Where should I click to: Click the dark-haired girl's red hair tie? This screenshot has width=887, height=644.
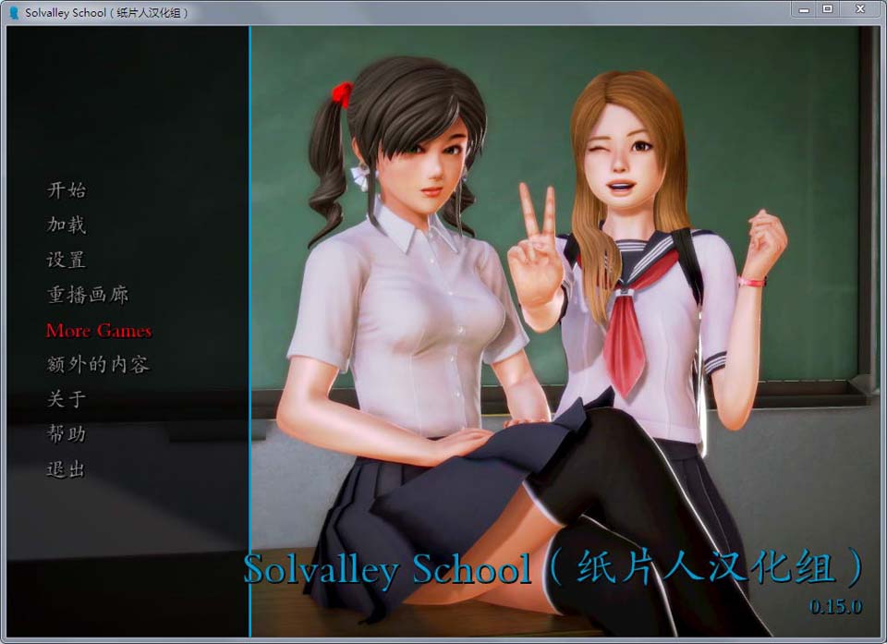click(343, 93)
